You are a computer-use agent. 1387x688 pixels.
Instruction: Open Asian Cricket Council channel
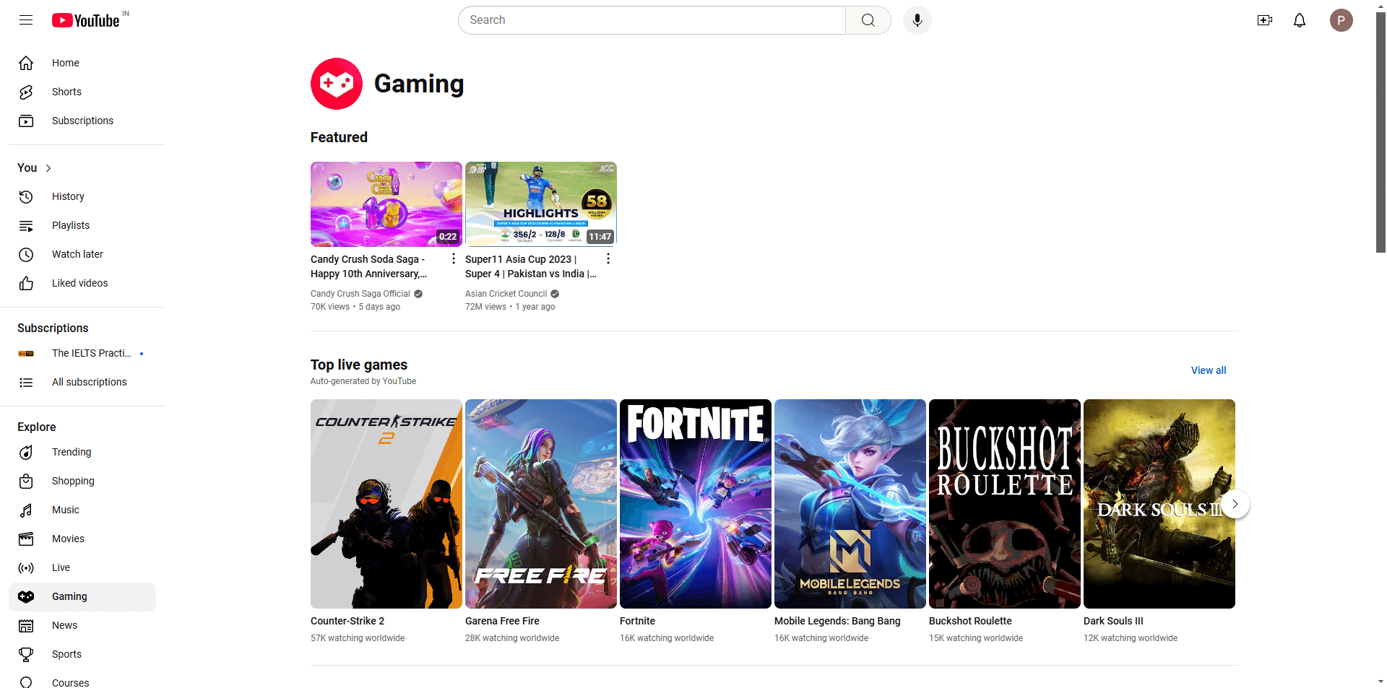point(506,294)
